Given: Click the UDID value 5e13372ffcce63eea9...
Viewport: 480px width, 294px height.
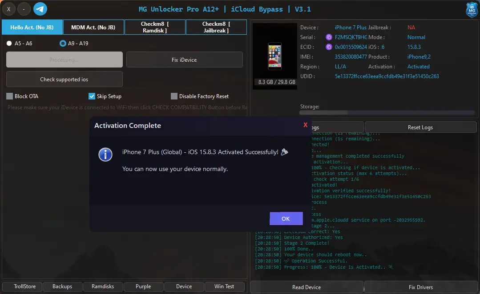Looking at the screenshot, I should point(387,76).
